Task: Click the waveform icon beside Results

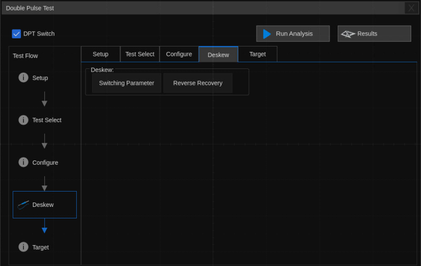Action: tap(348, 34)
